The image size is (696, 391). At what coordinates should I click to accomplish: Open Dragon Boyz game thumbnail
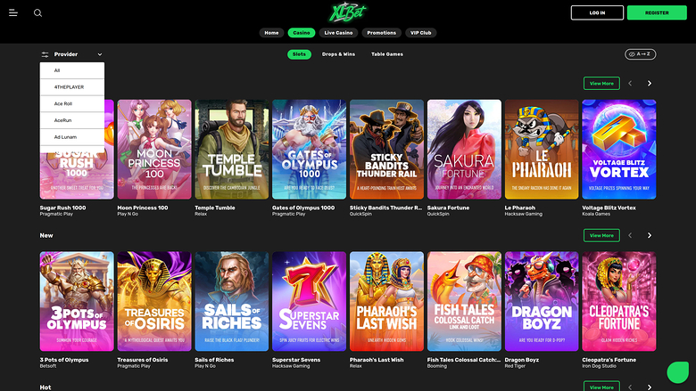tap(542, 302)
